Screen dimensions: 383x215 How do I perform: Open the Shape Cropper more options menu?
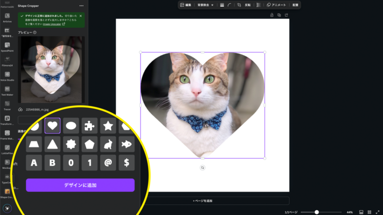(x=81, y=6)
